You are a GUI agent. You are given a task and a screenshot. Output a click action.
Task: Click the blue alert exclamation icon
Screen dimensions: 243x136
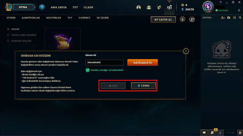[42, 7]
